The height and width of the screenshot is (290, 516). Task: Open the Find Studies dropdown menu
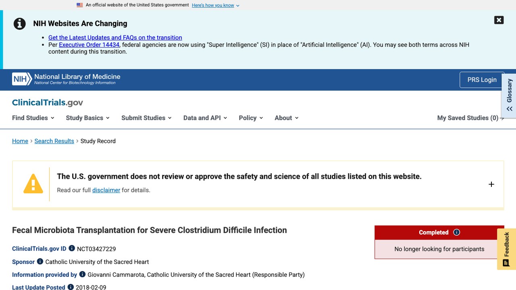33,118
